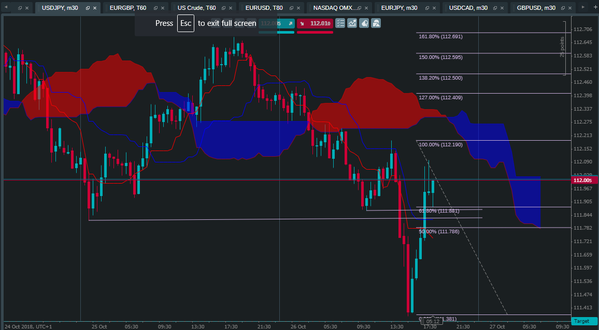599x330 pixels.
Task: Click the 112.706 price axis label
Action: coord(582,29)
